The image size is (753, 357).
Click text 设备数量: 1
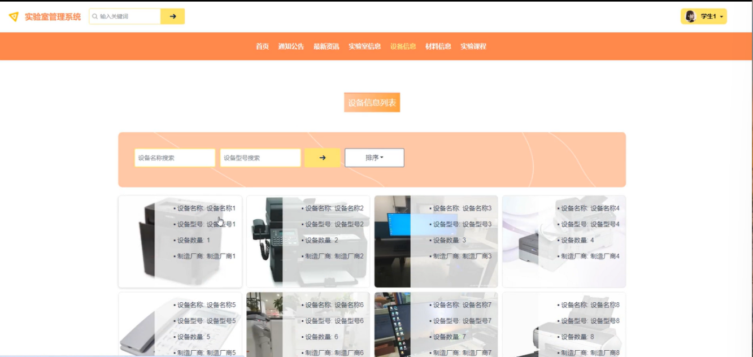point(194,240)
